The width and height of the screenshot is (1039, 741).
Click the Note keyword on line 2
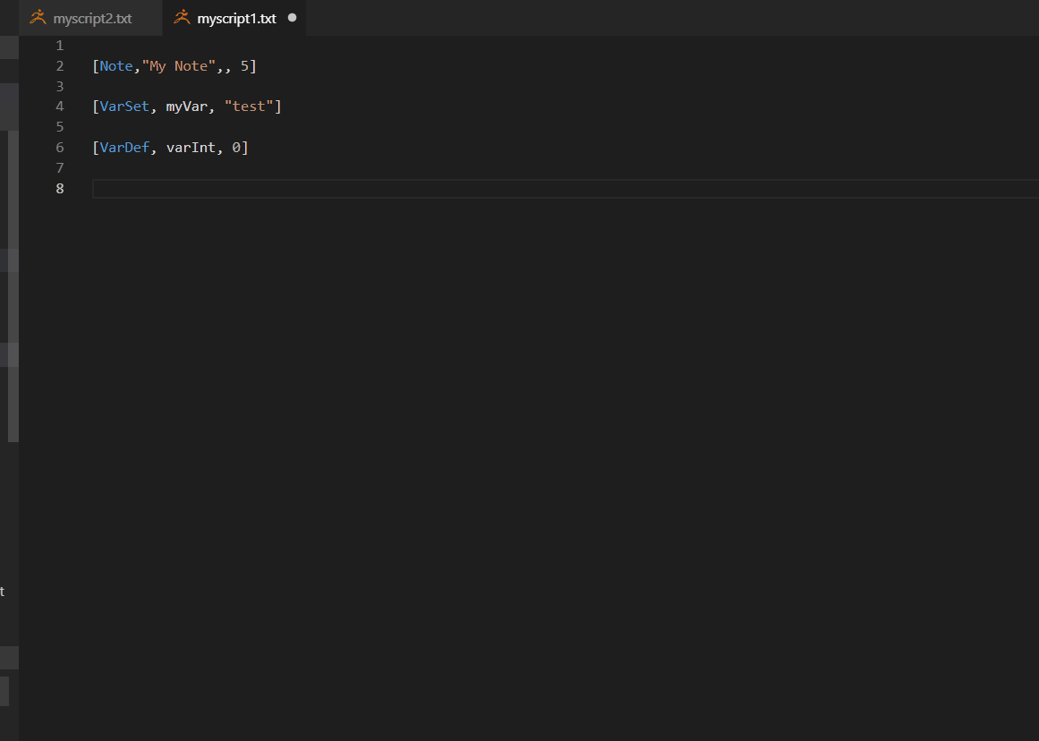pos(115,65)
